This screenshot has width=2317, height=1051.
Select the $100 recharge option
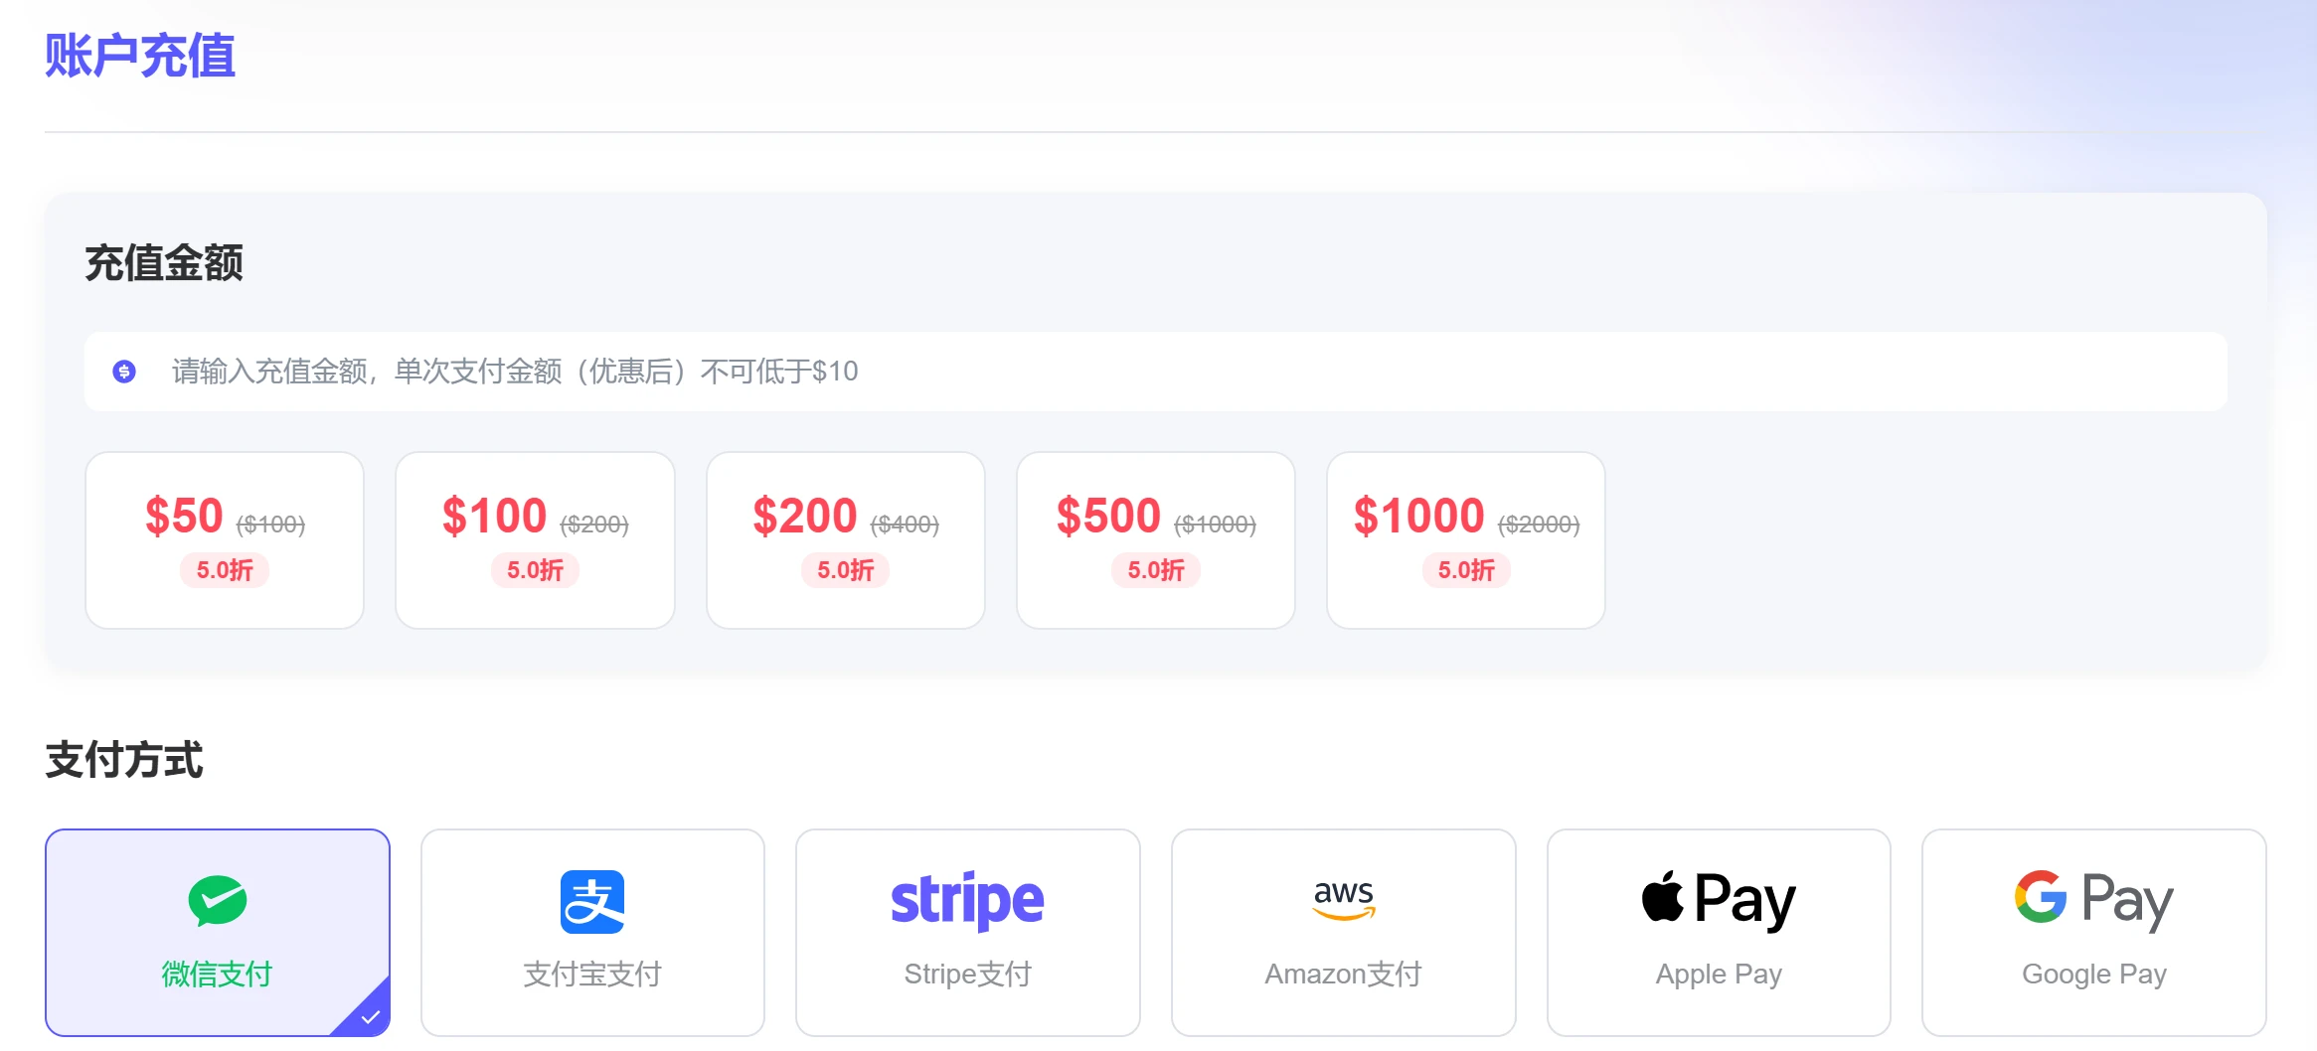pos(535,540)
